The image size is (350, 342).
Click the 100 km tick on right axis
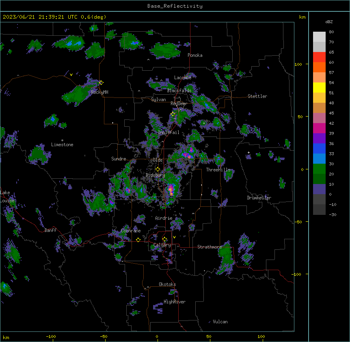[x=298, y=64]
